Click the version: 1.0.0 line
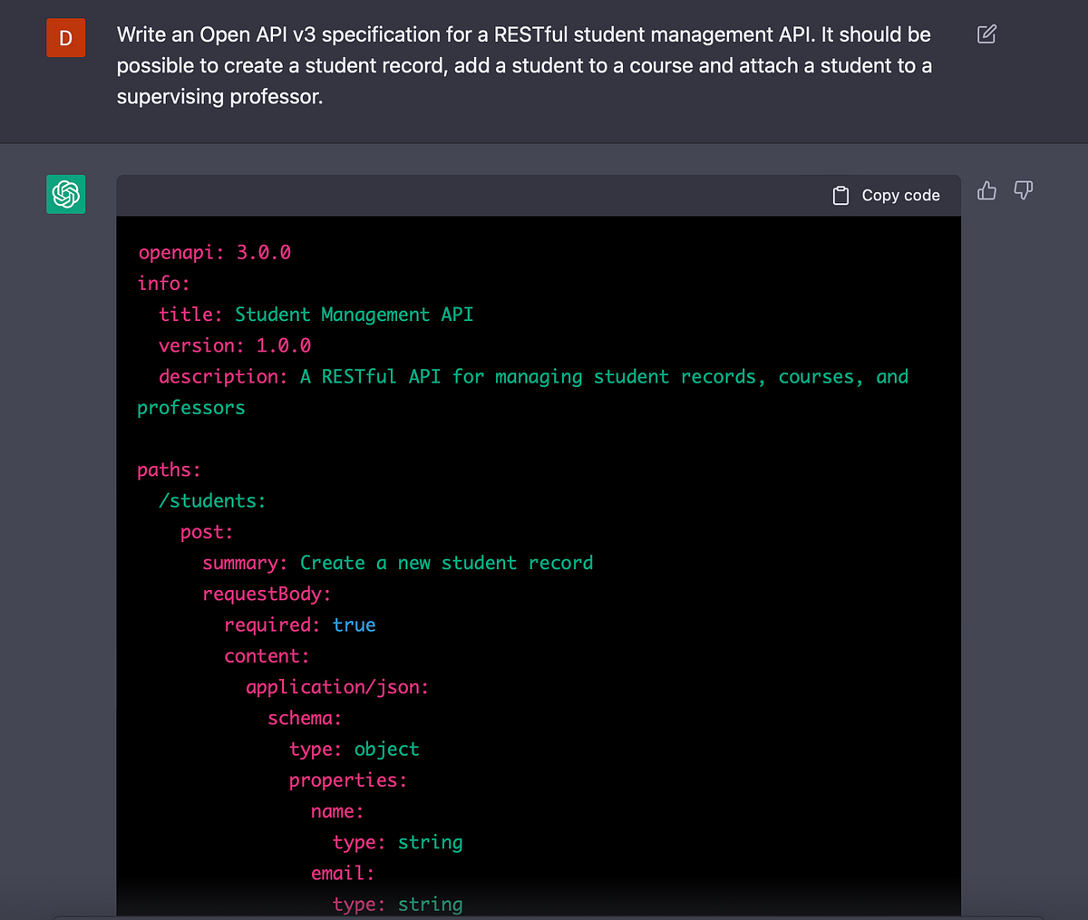This screenshot has height=920, width=1088. (x=235, y=345)
